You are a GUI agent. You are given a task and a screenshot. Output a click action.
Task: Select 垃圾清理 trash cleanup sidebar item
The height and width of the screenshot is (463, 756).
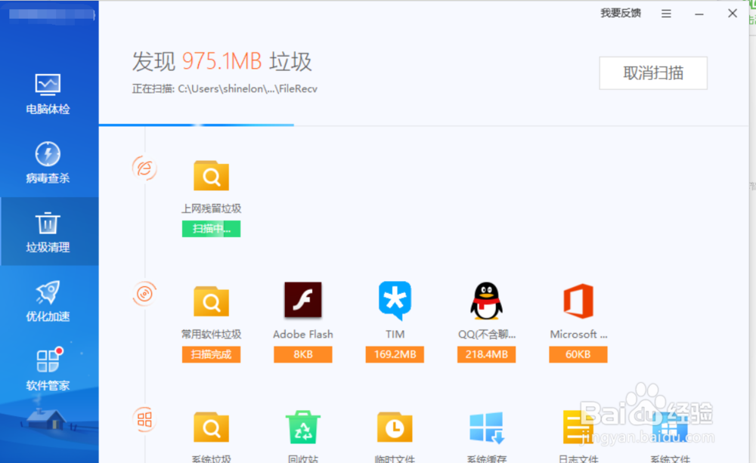pyautogui.click(x=48, y=232)
